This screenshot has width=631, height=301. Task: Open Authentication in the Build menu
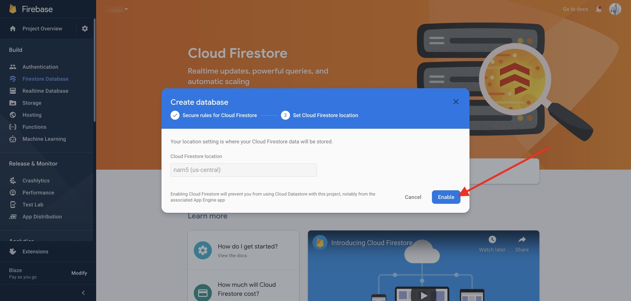40,67
